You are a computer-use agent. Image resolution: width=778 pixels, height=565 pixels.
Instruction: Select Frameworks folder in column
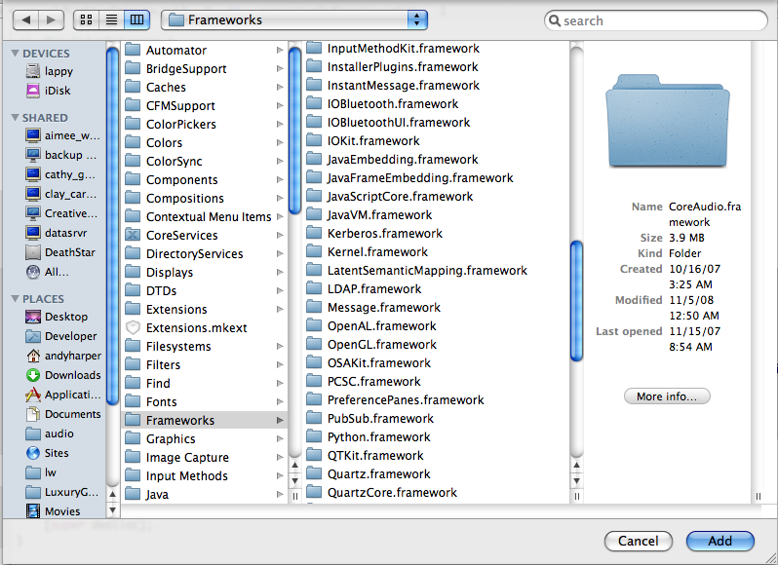pyautogui.click(x=205, y=420)
